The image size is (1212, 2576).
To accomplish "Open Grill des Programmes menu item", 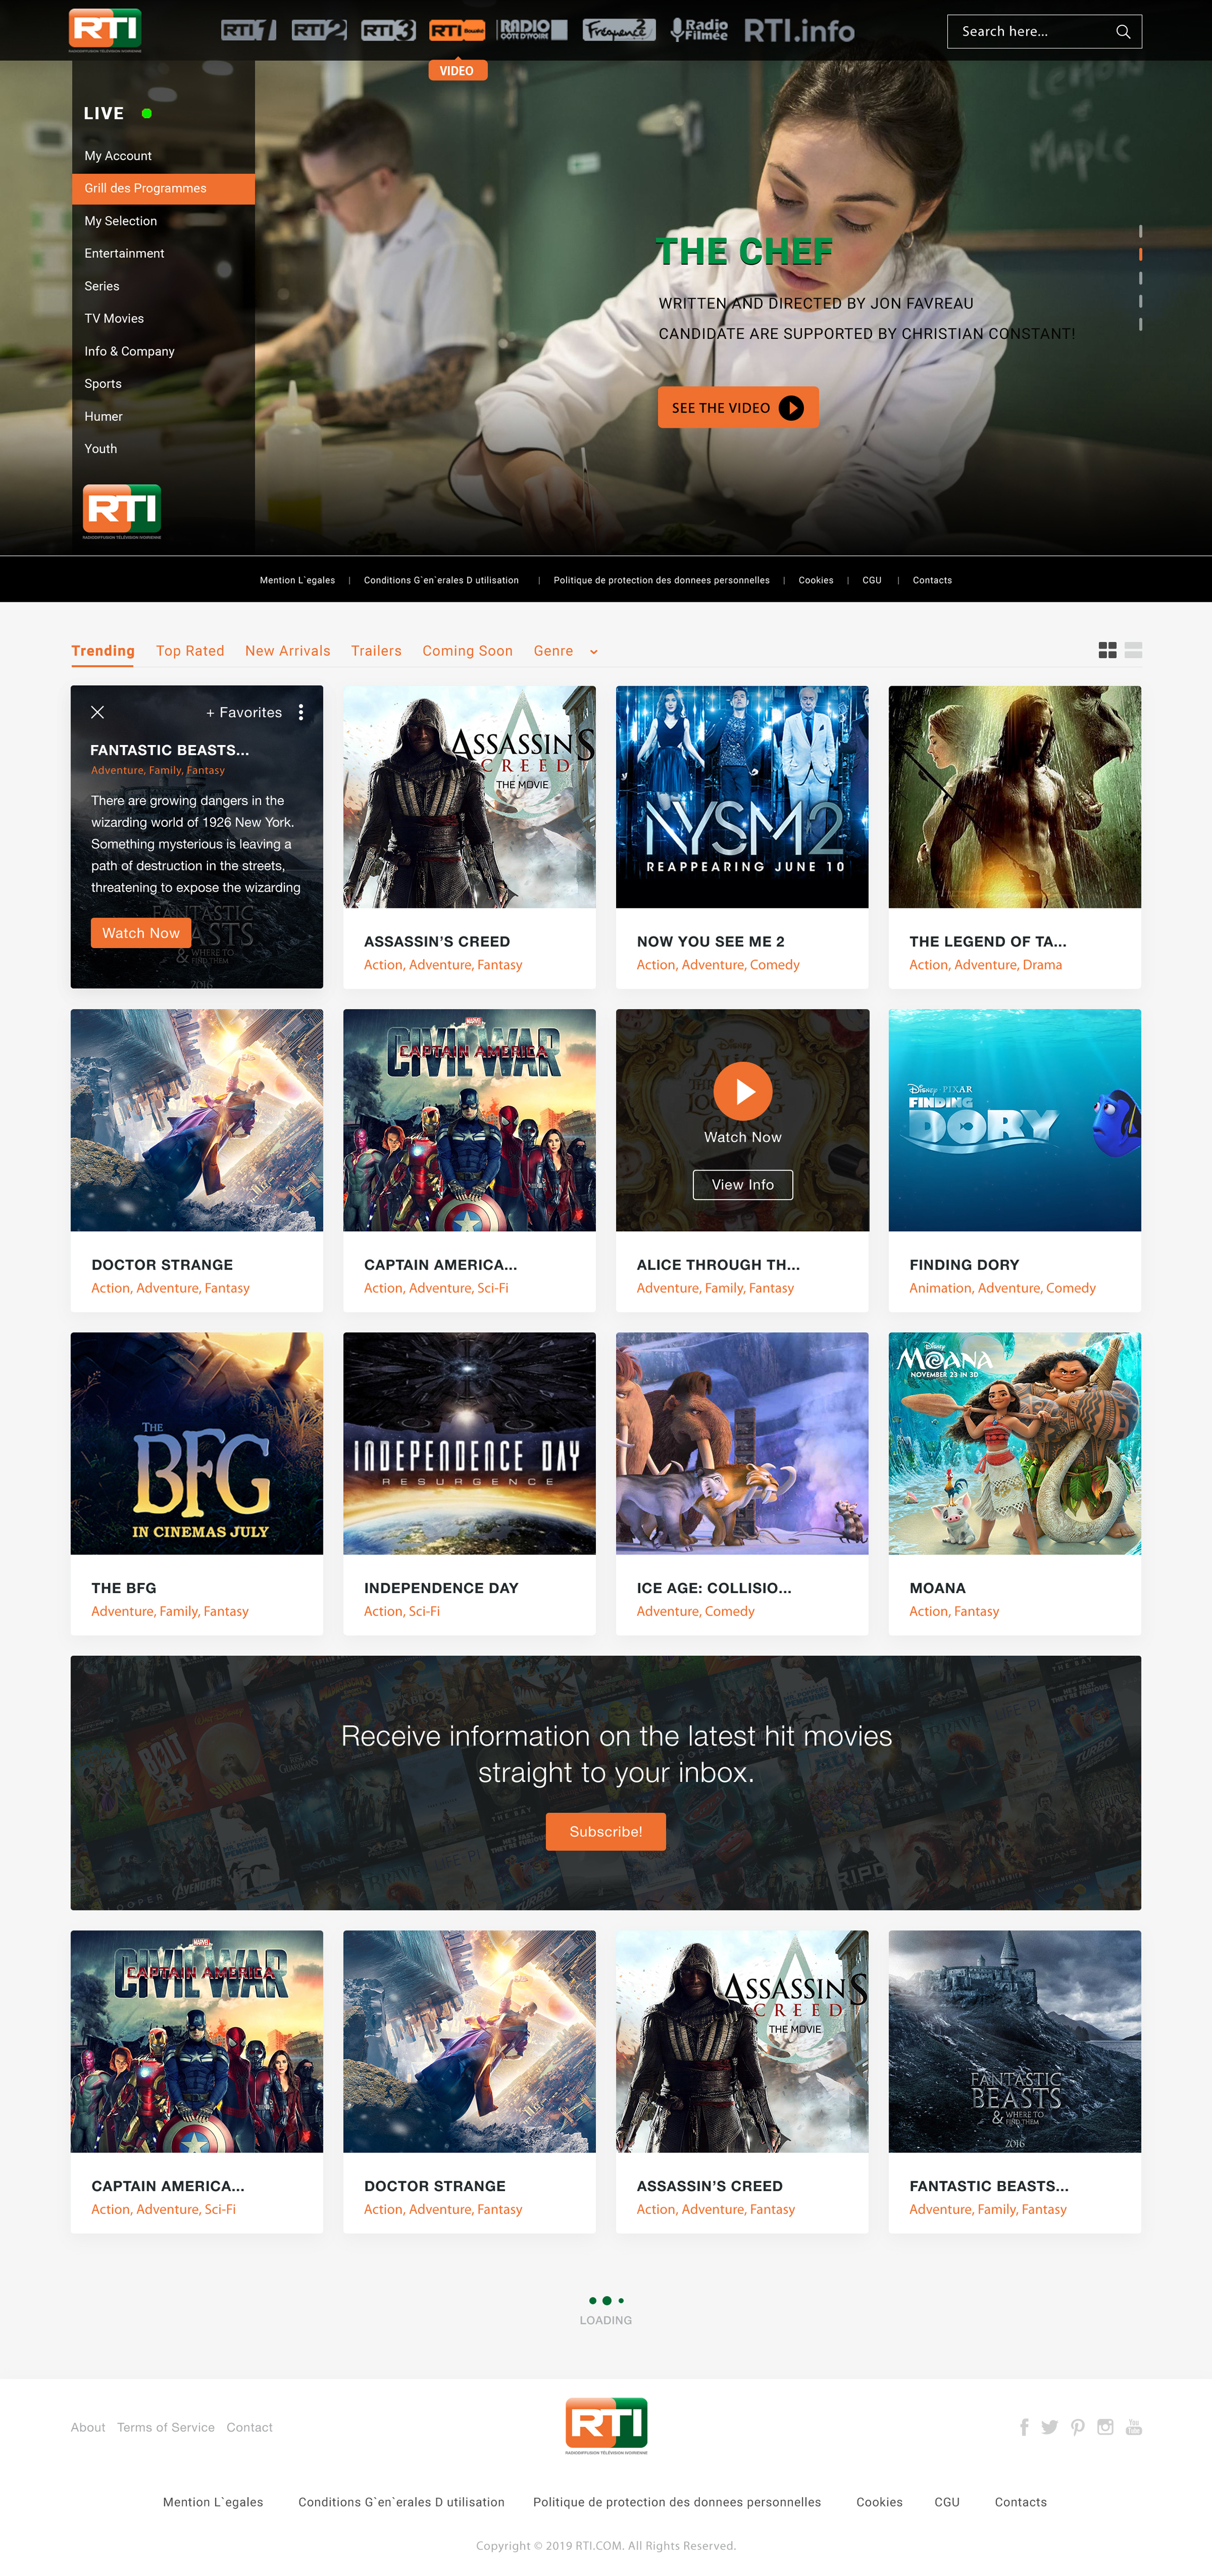I will [163, 188].
